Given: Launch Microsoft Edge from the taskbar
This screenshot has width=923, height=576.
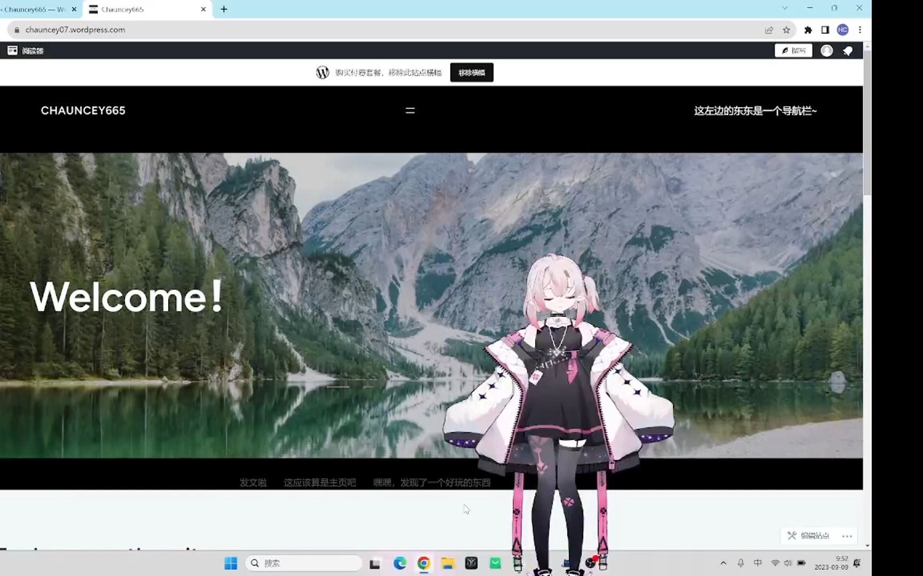Looking at the screenshot, I should pyautogui.click(x=400, y=563).
